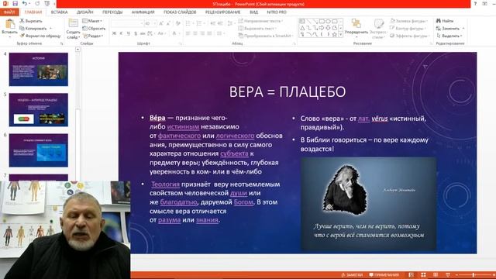Viewport: 496px width, 279px height.
Task: Toggle underline Ч formatting
Action: point(128,33)
